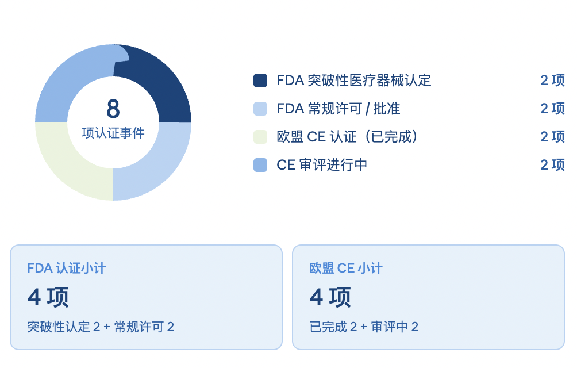Select the 欧盟 CE 认证（已完成）legend label
This screenshot has width=577, height=368.
point(347,137)
